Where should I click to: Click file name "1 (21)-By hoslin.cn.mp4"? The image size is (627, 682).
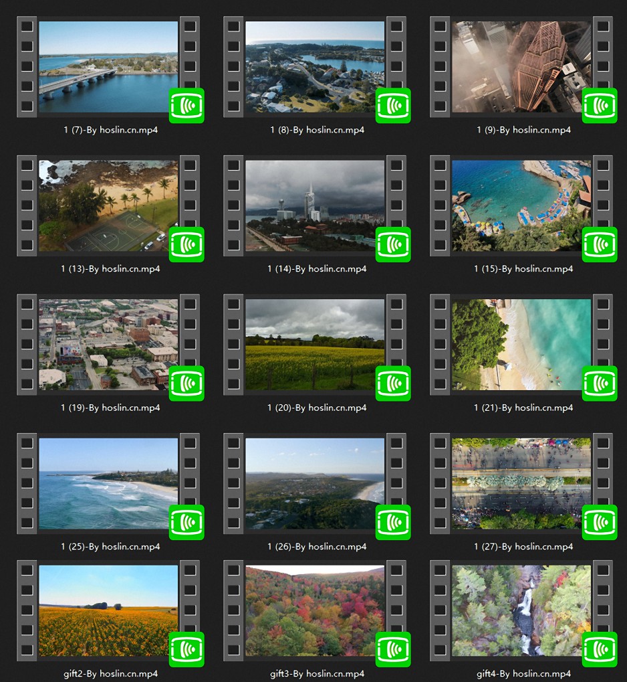point(523,408)
